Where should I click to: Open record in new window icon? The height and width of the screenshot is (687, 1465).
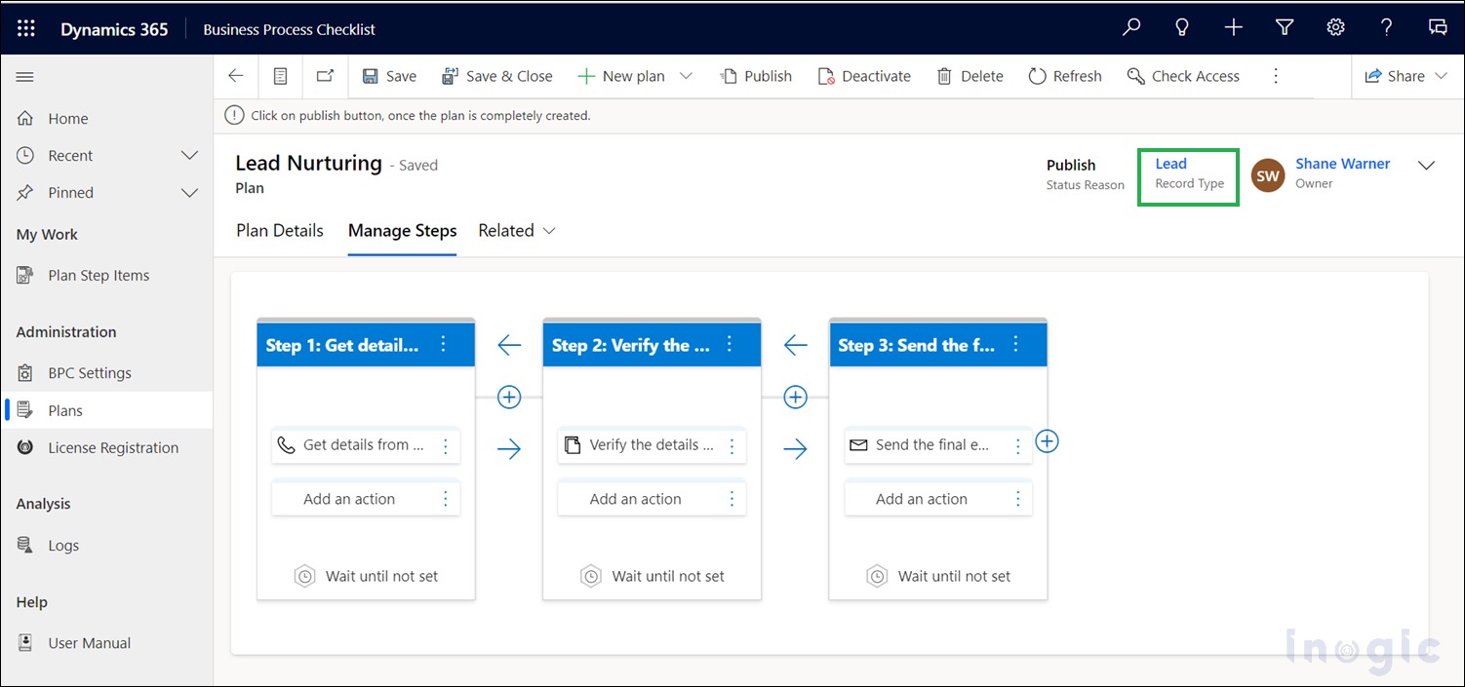(x=325, y=76)
